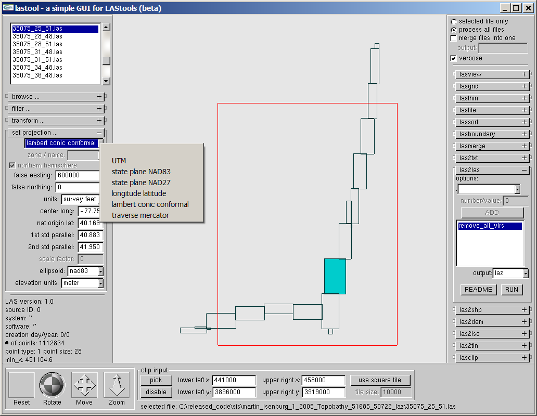The image size is (537, 416).
Task: Open the ellipsoid nad83 dropdown
Action: click(100, 271)
